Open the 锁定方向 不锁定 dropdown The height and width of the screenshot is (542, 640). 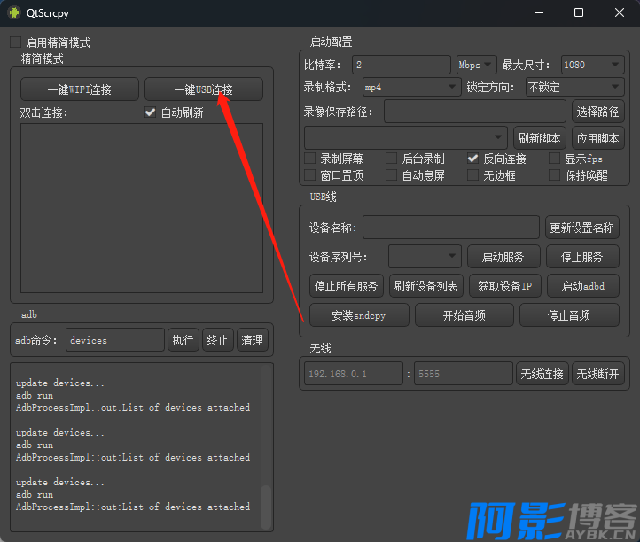[x=574, y=87]
